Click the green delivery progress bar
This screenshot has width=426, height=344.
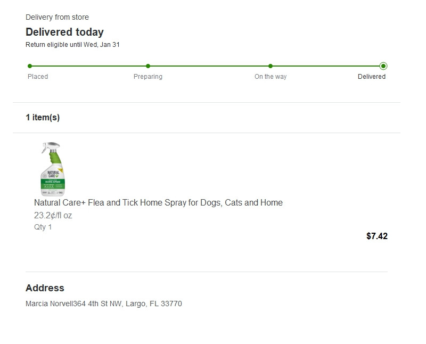click(x=208, y=66)
